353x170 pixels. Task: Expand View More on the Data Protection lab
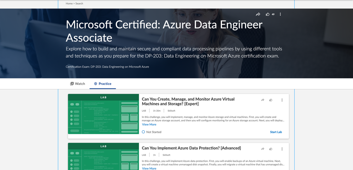149,168
